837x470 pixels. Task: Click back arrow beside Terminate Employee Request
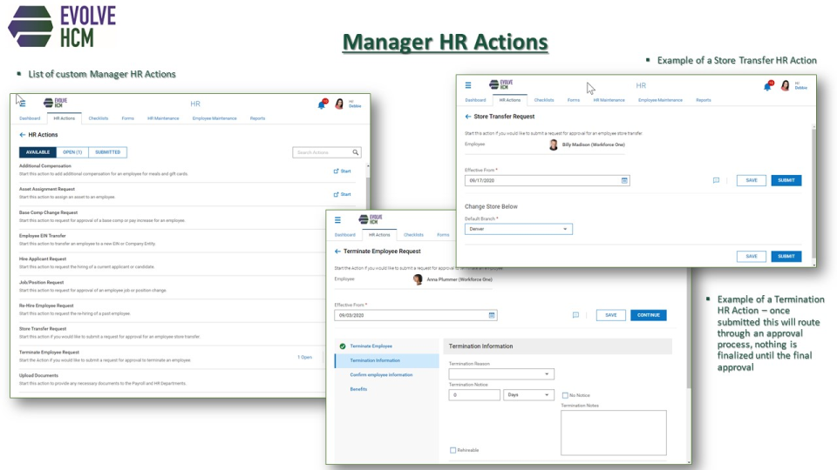(337, 251)
